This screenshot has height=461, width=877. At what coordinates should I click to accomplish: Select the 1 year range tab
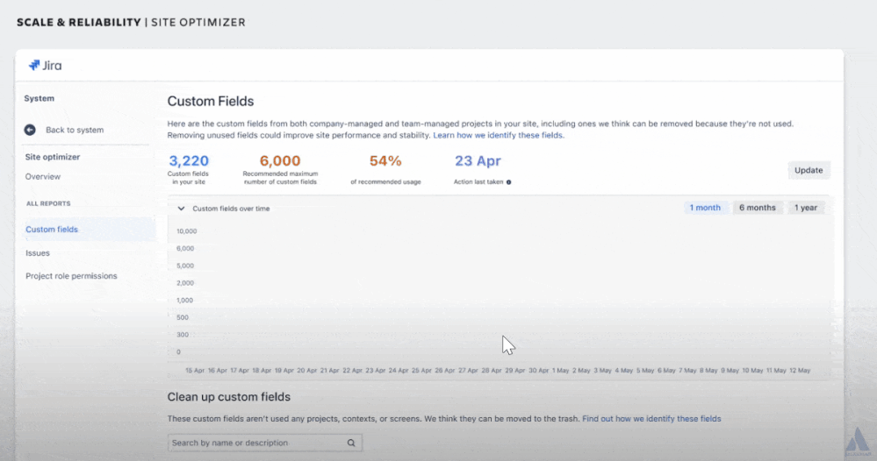coord(805,208)
